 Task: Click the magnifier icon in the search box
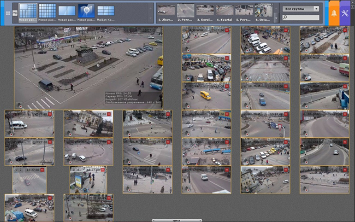pos(285,18)
